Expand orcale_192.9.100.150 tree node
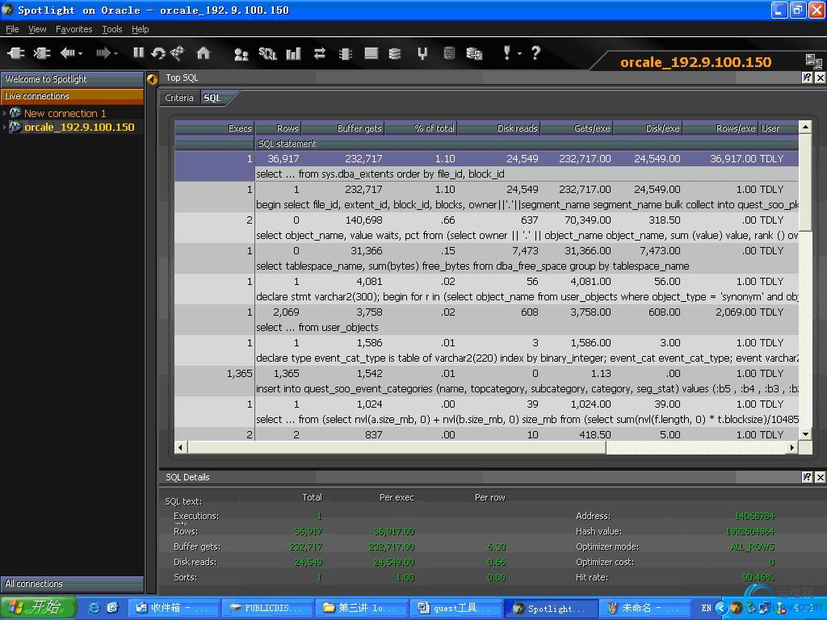Screen dimensions: 827x620 tap(4, 127)
